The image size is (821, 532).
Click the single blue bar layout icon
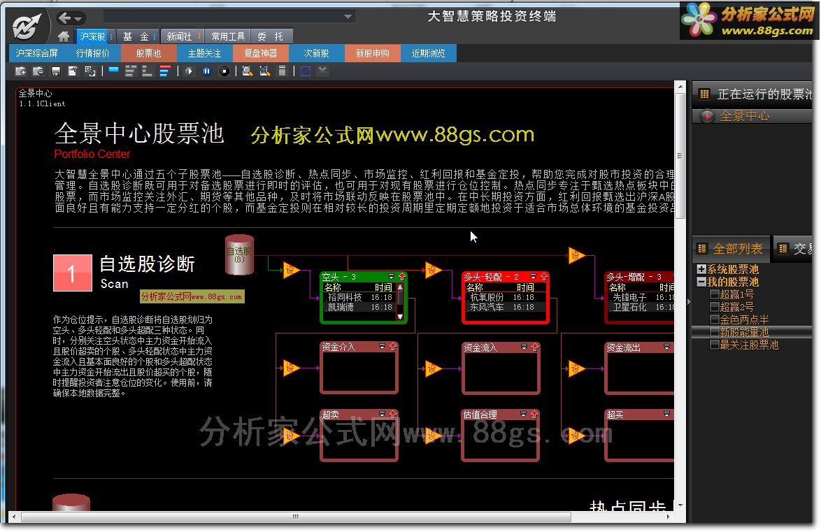[113, 71]
